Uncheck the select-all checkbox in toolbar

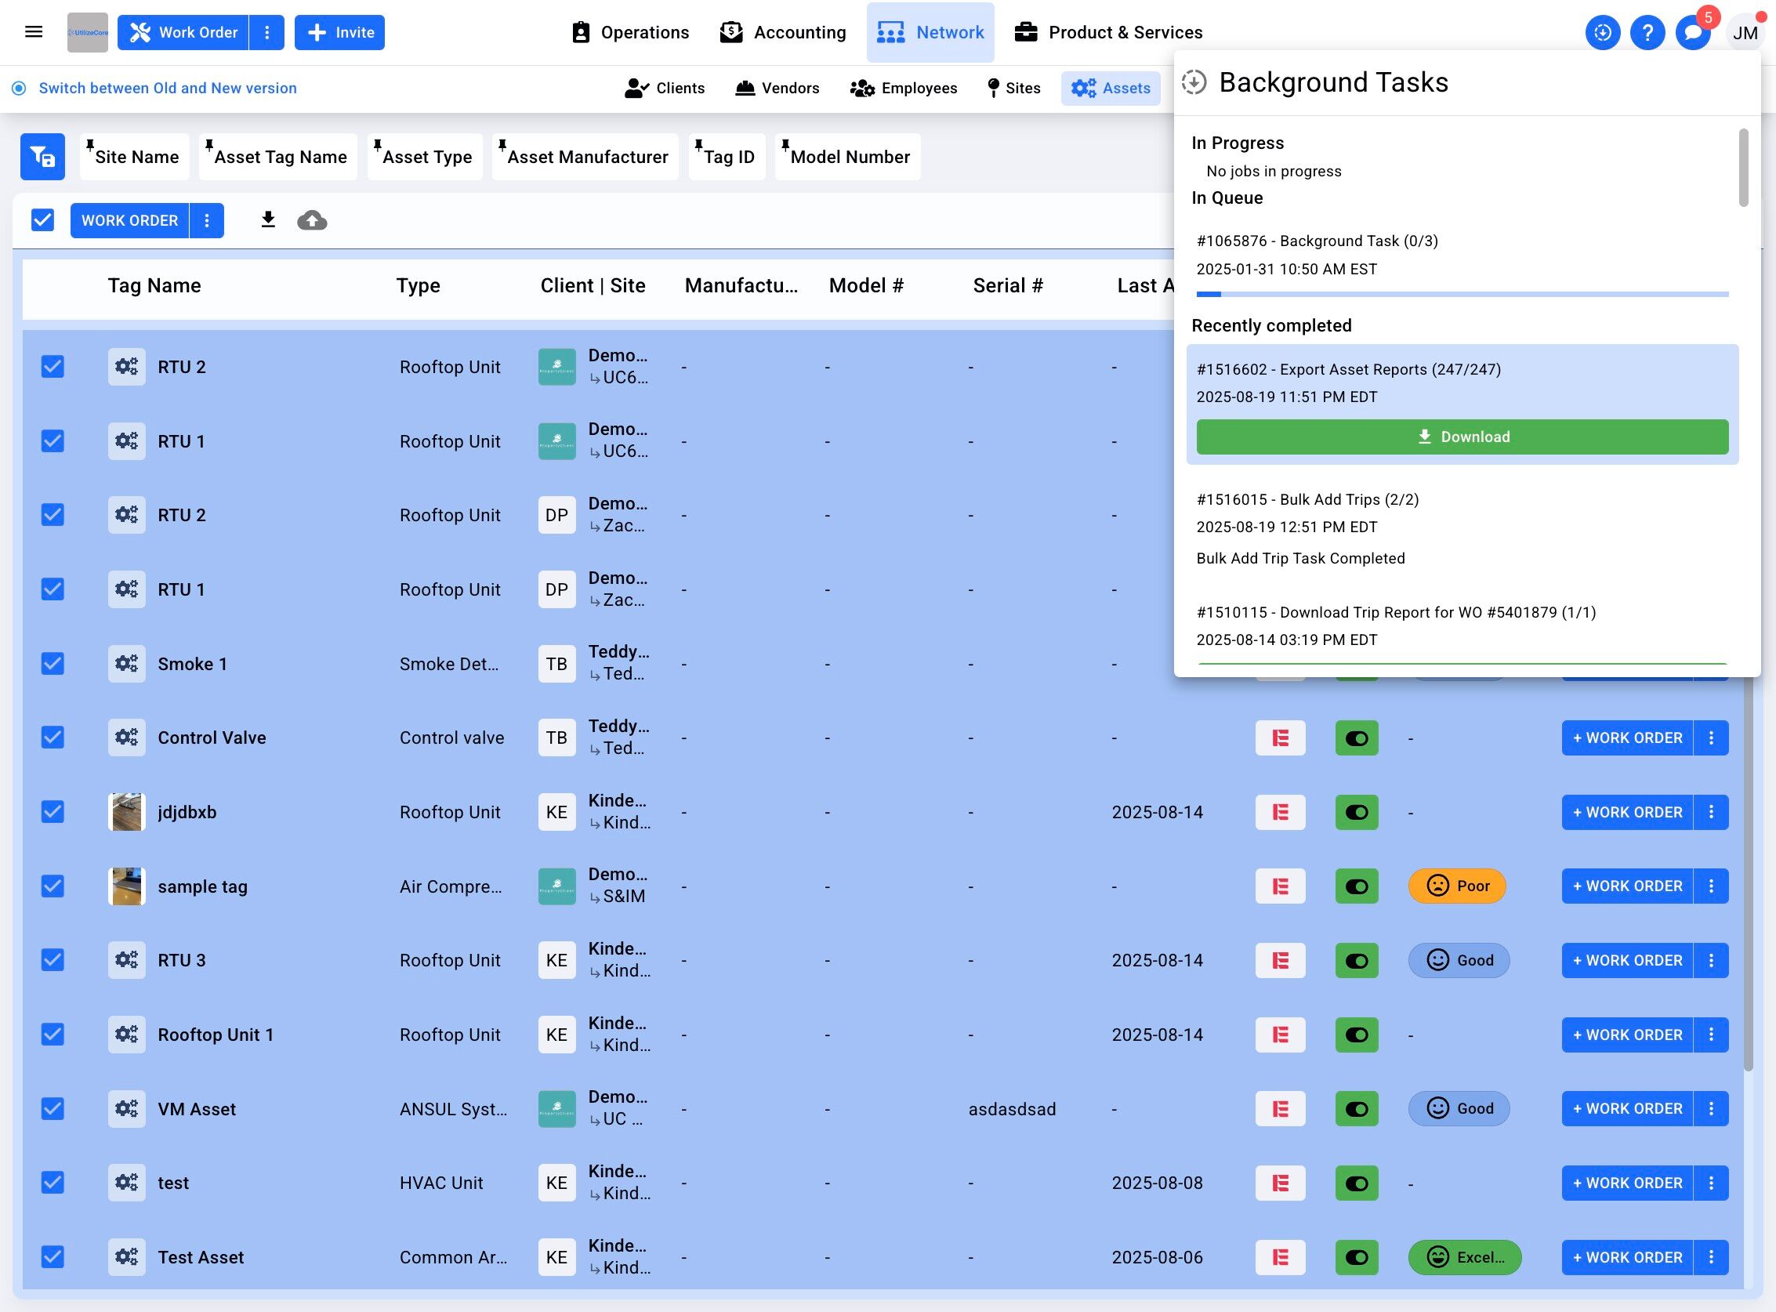click(x=43, y=220)
